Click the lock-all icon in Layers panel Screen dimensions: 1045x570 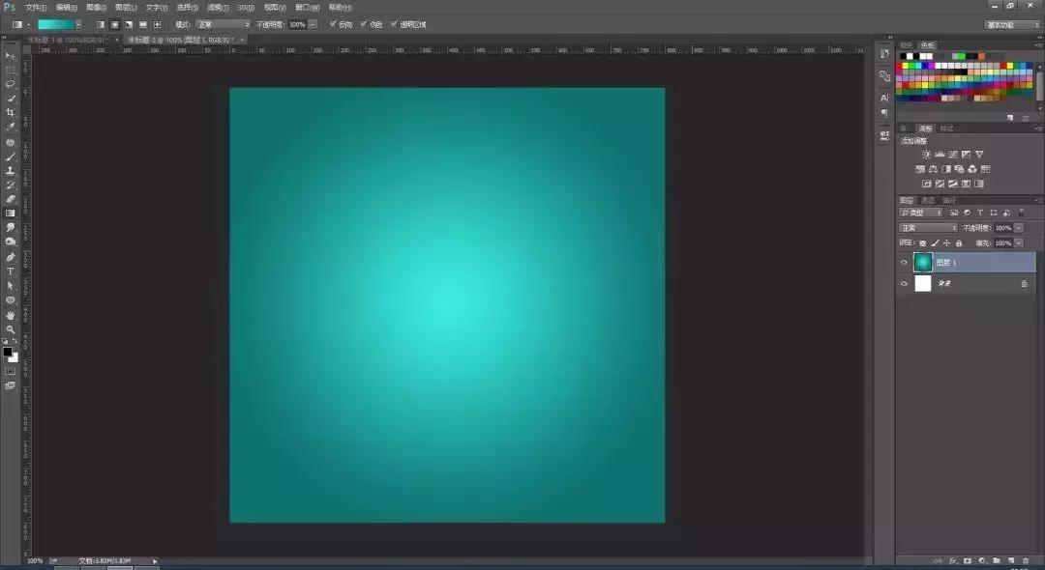(x=959, y=242)
